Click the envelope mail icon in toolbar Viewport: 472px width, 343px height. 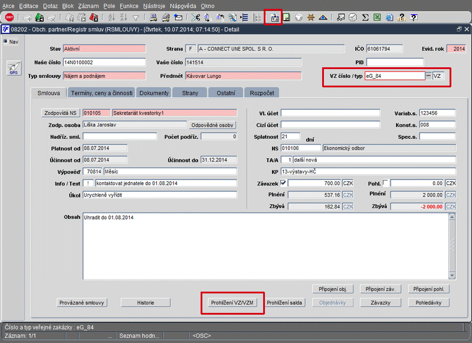178,18
